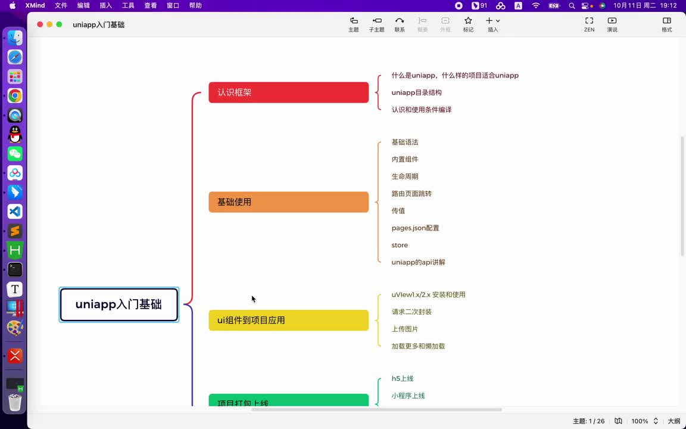
Task: Open the 插入 plus dropdown
Action: (x=492, y=24)
